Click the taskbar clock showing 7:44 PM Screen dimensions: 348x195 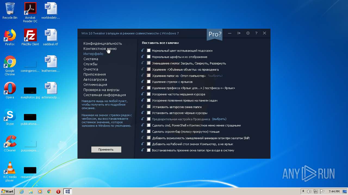click(x=334, y=191)
